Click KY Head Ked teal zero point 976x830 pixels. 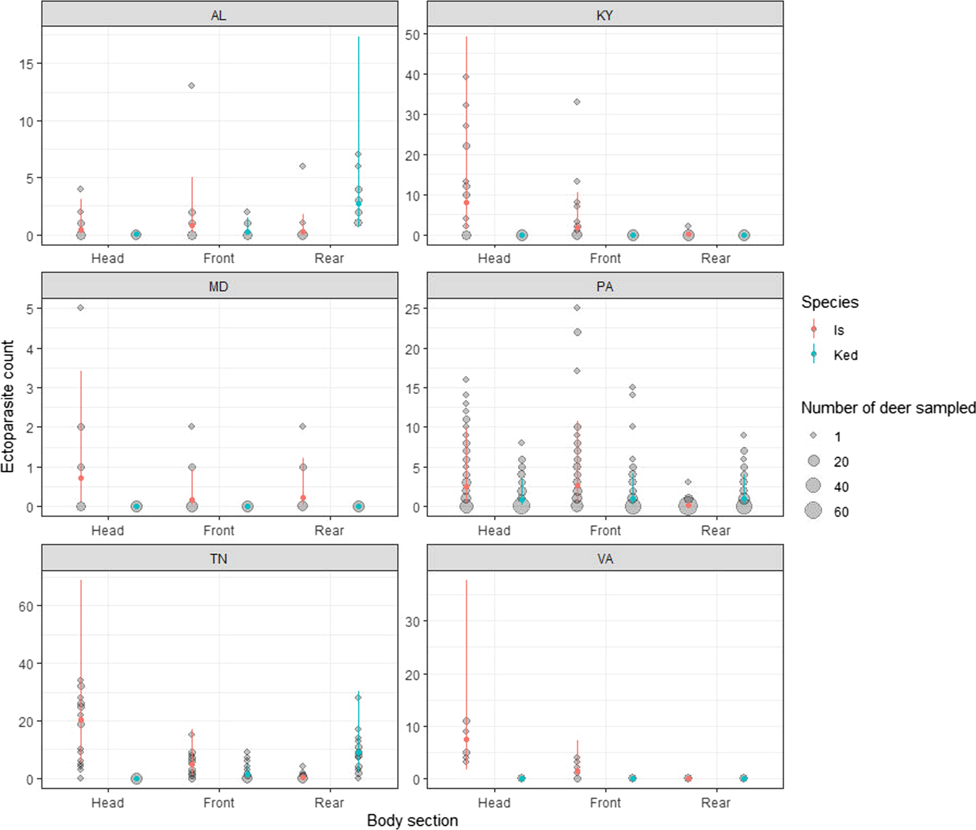(x=522, y=235)
